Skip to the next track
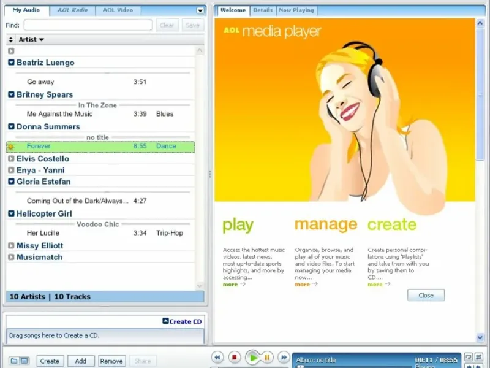 (284, 357)
